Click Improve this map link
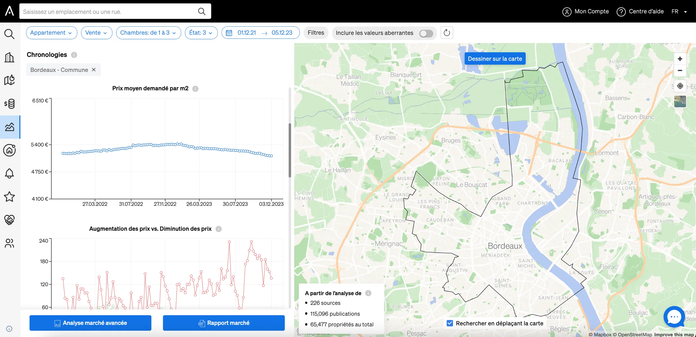 coord(674,335)
